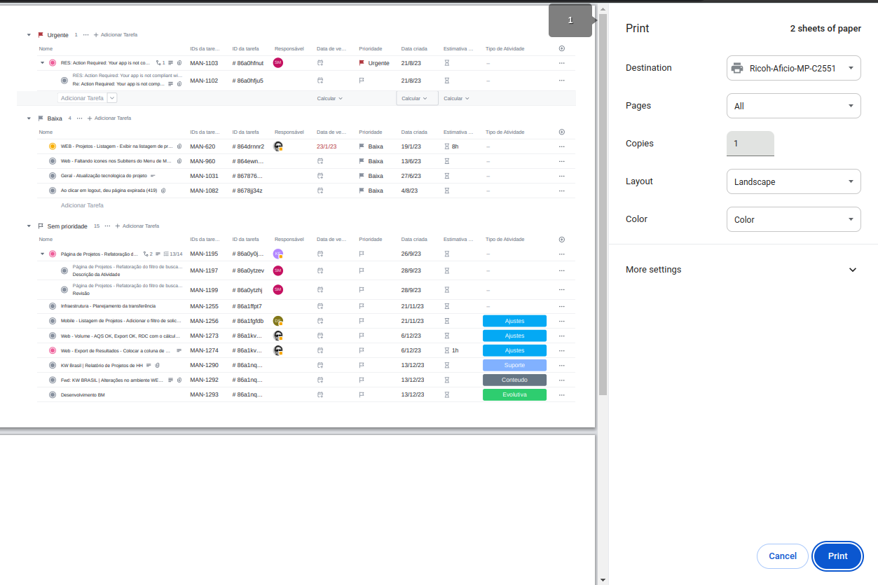Screen dimensions: 878x585
Task: Click the time estimate hourglass icon for MAN-960
Action: pyautogui.click(x=446, y=161)
